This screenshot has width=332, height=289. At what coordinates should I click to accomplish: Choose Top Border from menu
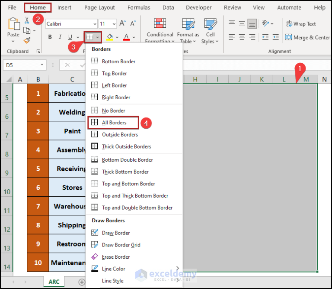[x=134, y=73]
